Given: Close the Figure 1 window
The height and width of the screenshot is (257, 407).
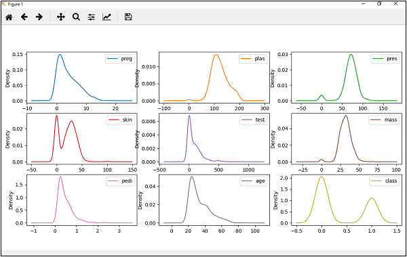Looking at the screenshot, I should pos(395,4).
